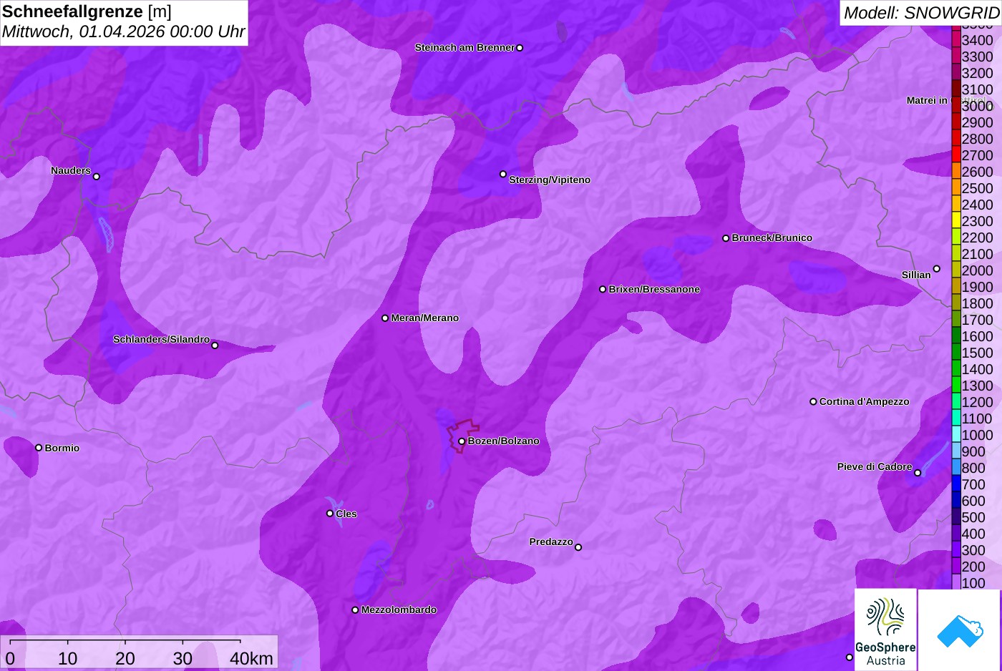Select the 700 m blue legend swatch

click(956, 484)
